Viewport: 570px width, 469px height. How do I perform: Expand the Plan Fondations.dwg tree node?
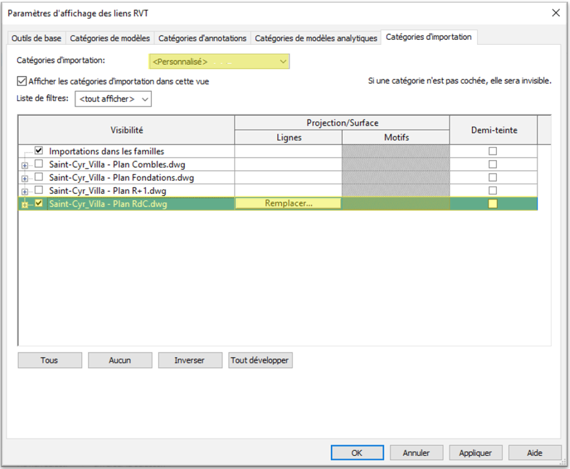[25, 178]
